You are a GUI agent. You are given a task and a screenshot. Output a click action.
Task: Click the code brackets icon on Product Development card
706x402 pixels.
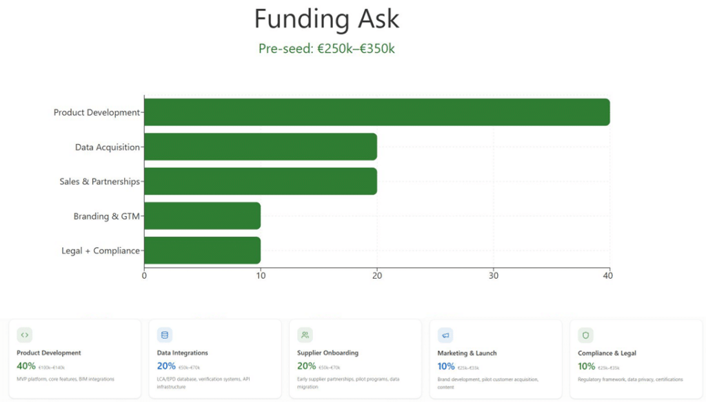(x=25, y=335)
